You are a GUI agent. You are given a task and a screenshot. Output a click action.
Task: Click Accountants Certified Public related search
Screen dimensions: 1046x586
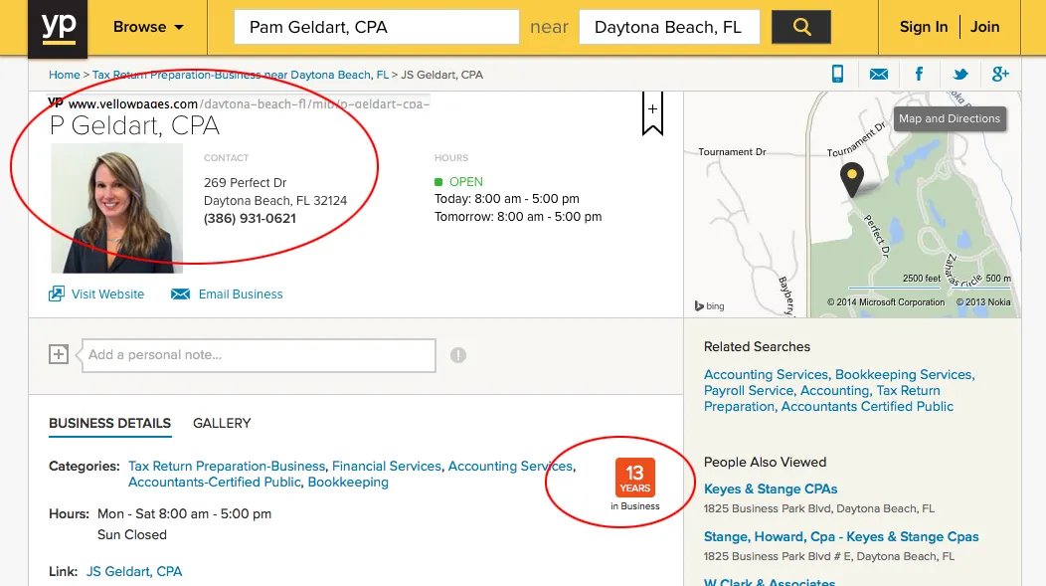867,407
